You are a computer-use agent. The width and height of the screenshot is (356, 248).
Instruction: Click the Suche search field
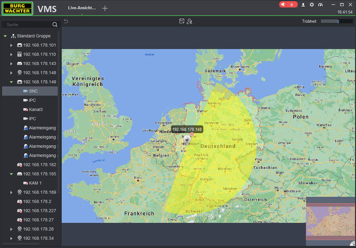click(27, 24)
